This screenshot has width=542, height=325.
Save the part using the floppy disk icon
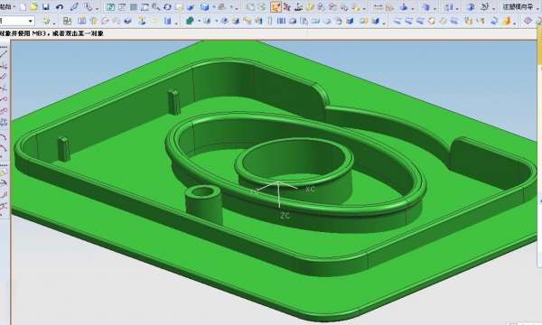pyautogui.click(x=46, y=7)
